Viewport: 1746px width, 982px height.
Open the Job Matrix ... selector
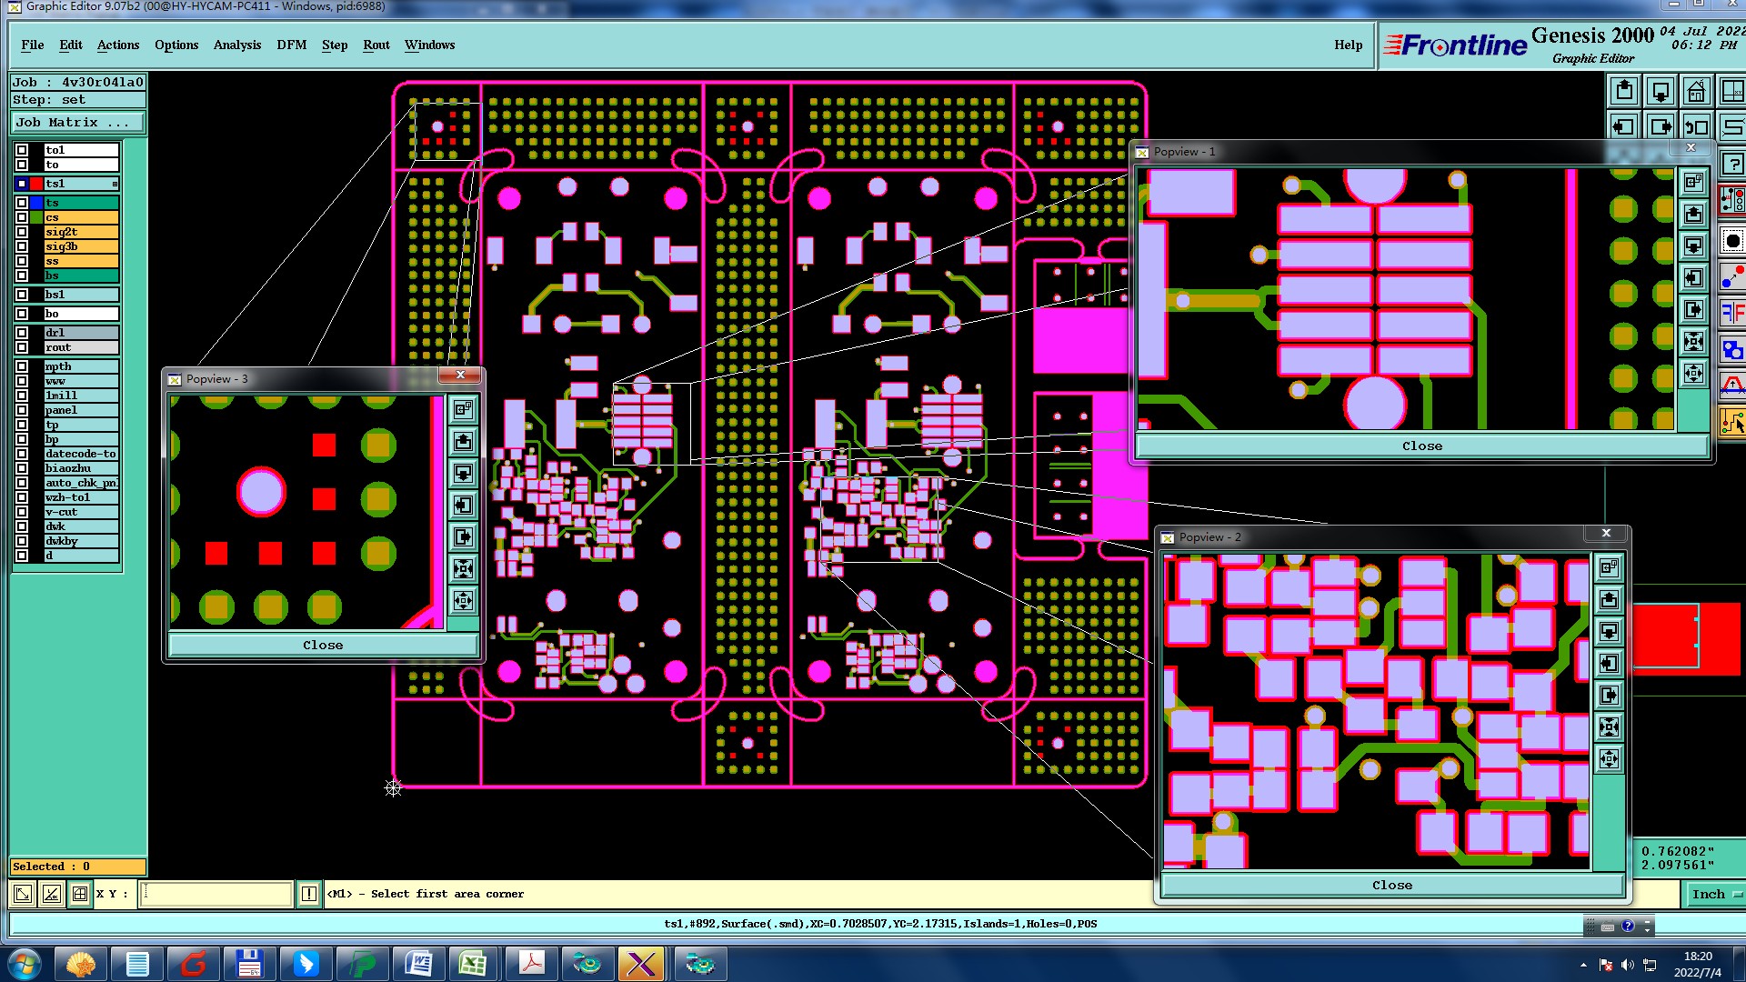pyautogui.click(x=77, y=122)
